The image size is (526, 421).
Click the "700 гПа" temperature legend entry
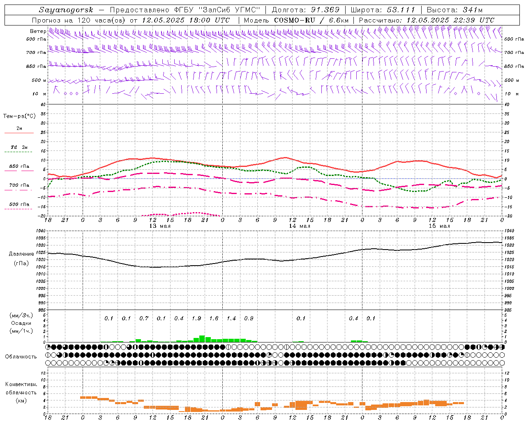(19, 185)
